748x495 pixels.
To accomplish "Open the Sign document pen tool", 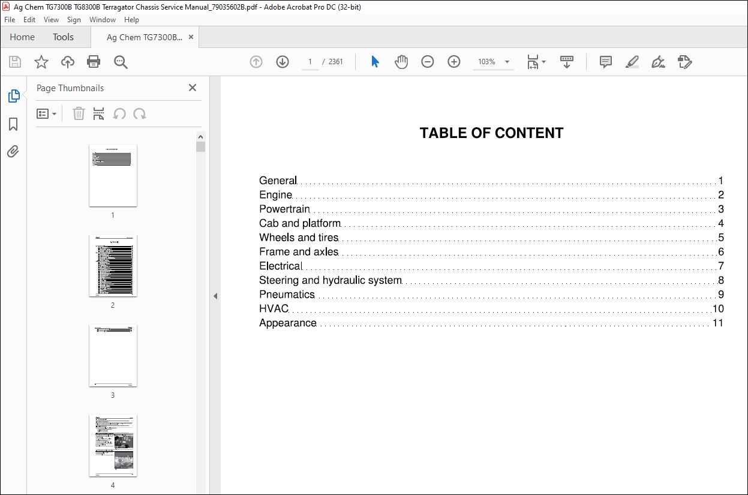I will pos(659,62).
